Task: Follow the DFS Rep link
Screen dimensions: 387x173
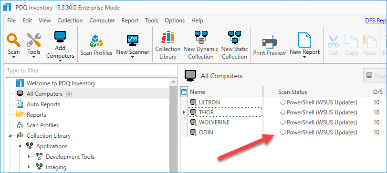Action: click(376, 20)
